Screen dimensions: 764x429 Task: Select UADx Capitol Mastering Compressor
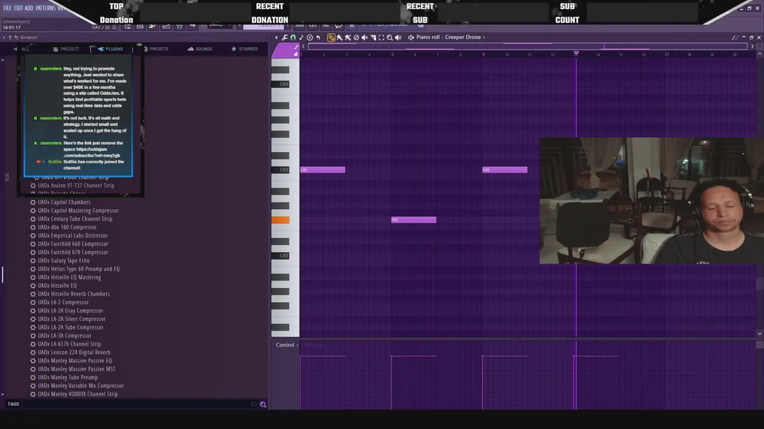point(78,210)
